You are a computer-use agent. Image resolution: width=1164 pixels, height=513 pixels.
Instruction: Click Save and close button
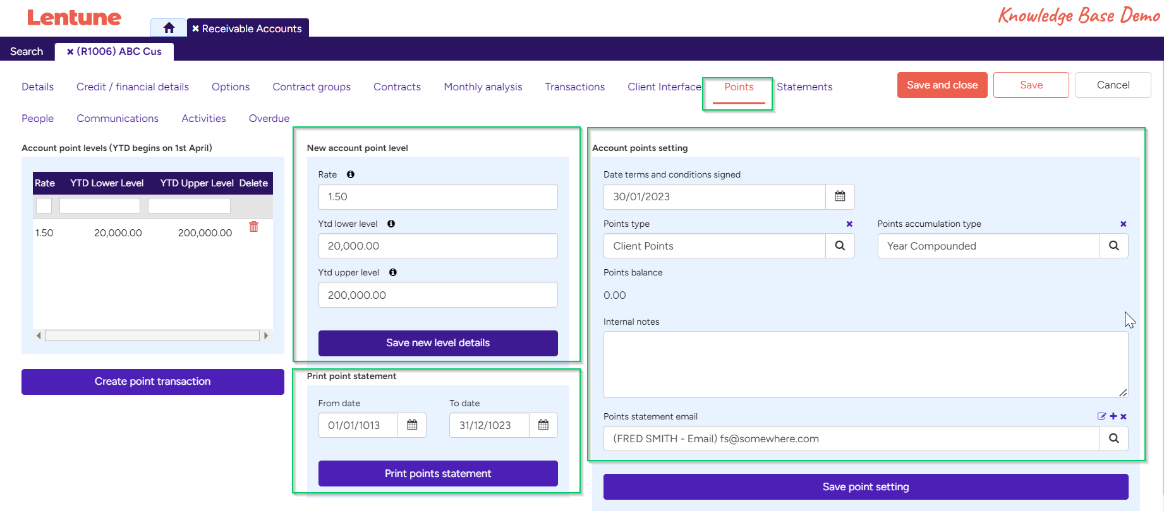pyautogui.click(x=942, y=85)
